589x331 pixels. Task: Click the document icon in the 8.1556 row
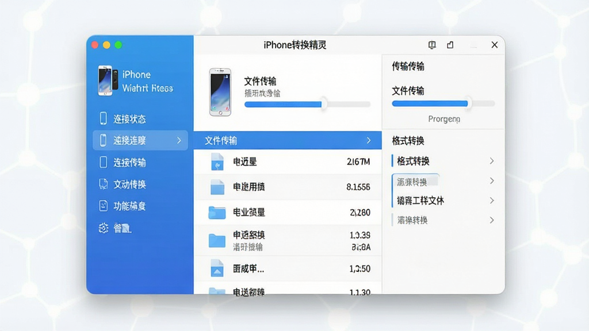click(217, 187)
